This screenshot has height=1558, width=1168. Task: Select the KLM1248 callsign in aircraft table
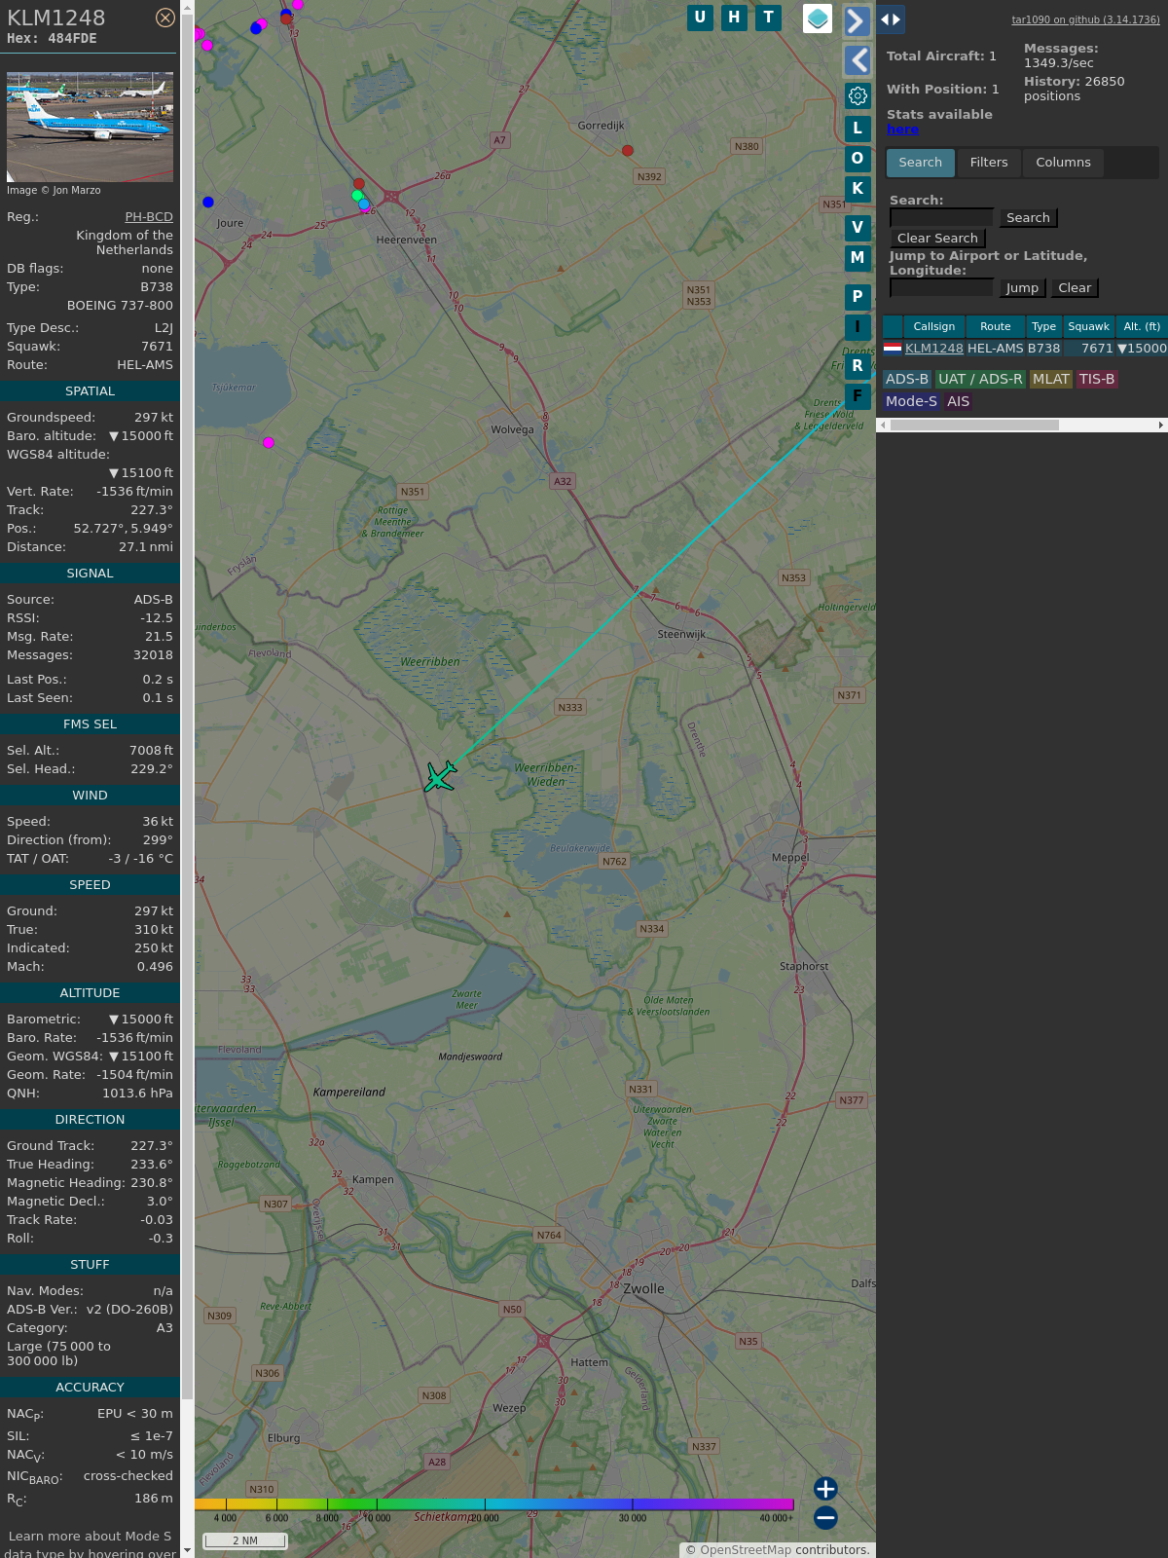click(x=934, y=349)
